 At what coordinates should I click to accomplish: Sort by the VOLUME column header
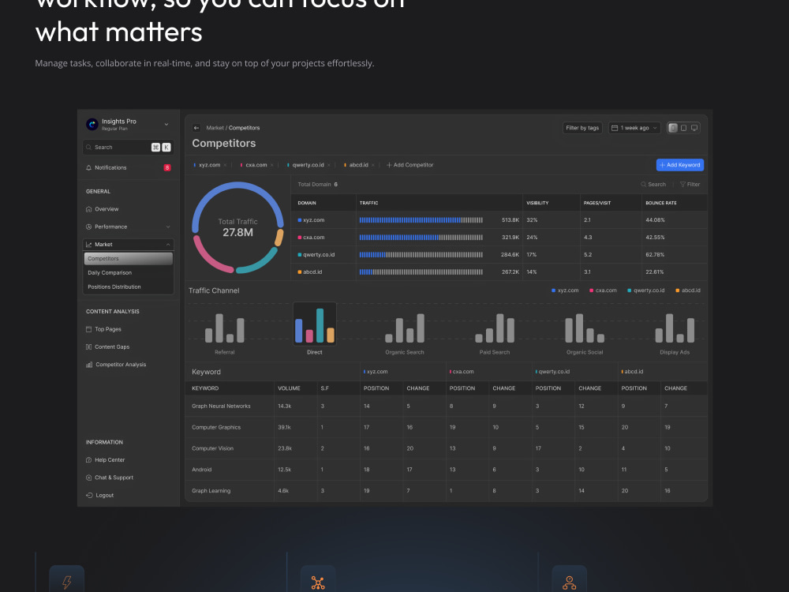pos(289,388)
